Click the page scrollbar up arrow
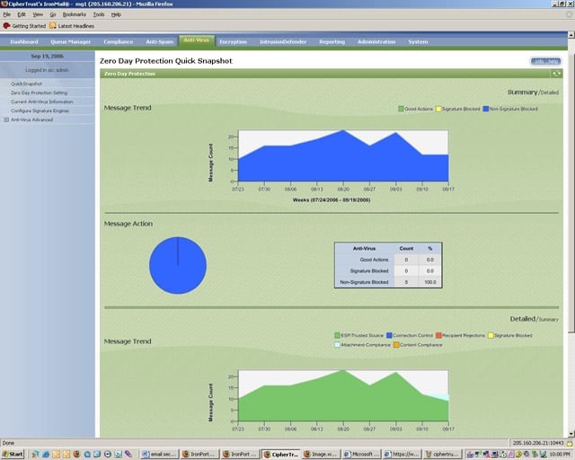Viewport: 575px width, 460px height. [x=571, y=34]
